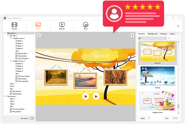The image size is (185, 124).
Task: Go to the Burn step
Action: [85, 26]
